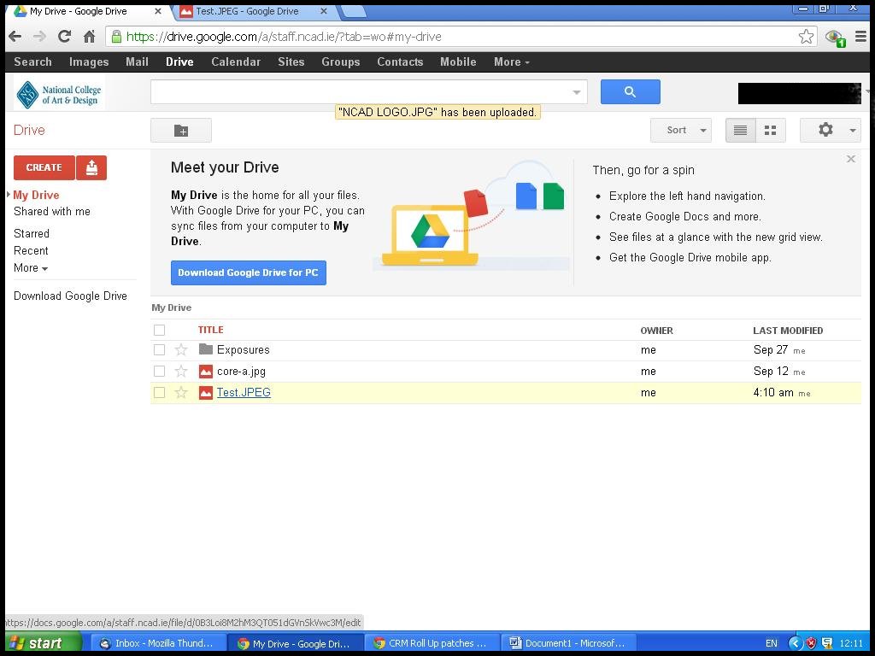This screenshot has width=875, height=656.
Task: Click the browser back arrow
Action: click(x=15, y=37)
